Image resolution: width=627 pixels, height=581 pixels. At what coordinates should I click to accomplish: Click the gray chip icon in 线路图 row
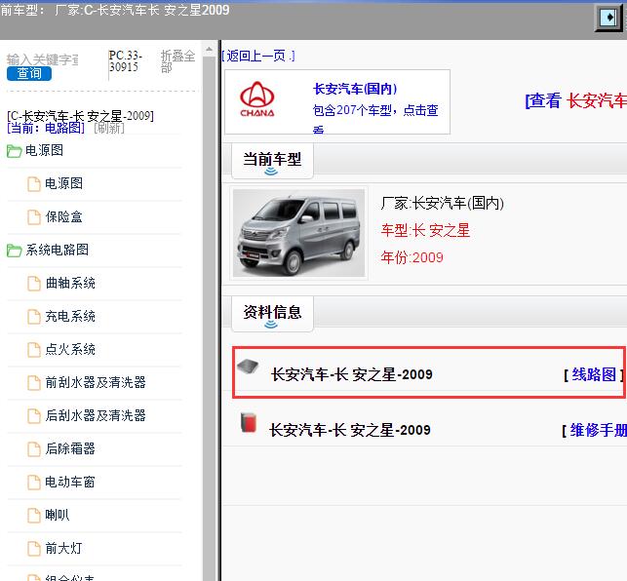tap(248, 367)
